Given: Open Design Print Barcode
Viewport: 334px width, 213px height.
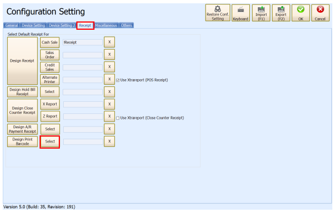Looking at the screenshot, I should [x=23, y=141].
